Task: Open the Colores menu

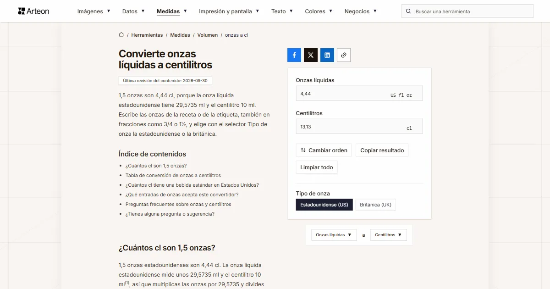Action: click(x=319, y=11)
